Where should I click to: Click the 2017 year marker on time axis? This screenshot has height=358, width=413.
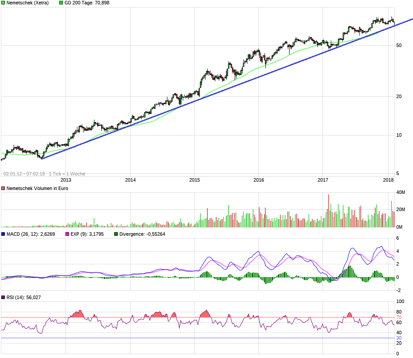click(323, 180)
